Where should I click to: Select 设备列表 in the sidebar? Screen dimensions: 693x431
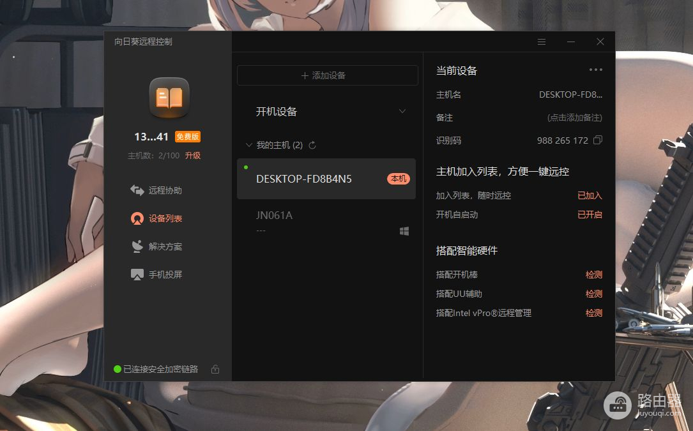tap(156, 218)
